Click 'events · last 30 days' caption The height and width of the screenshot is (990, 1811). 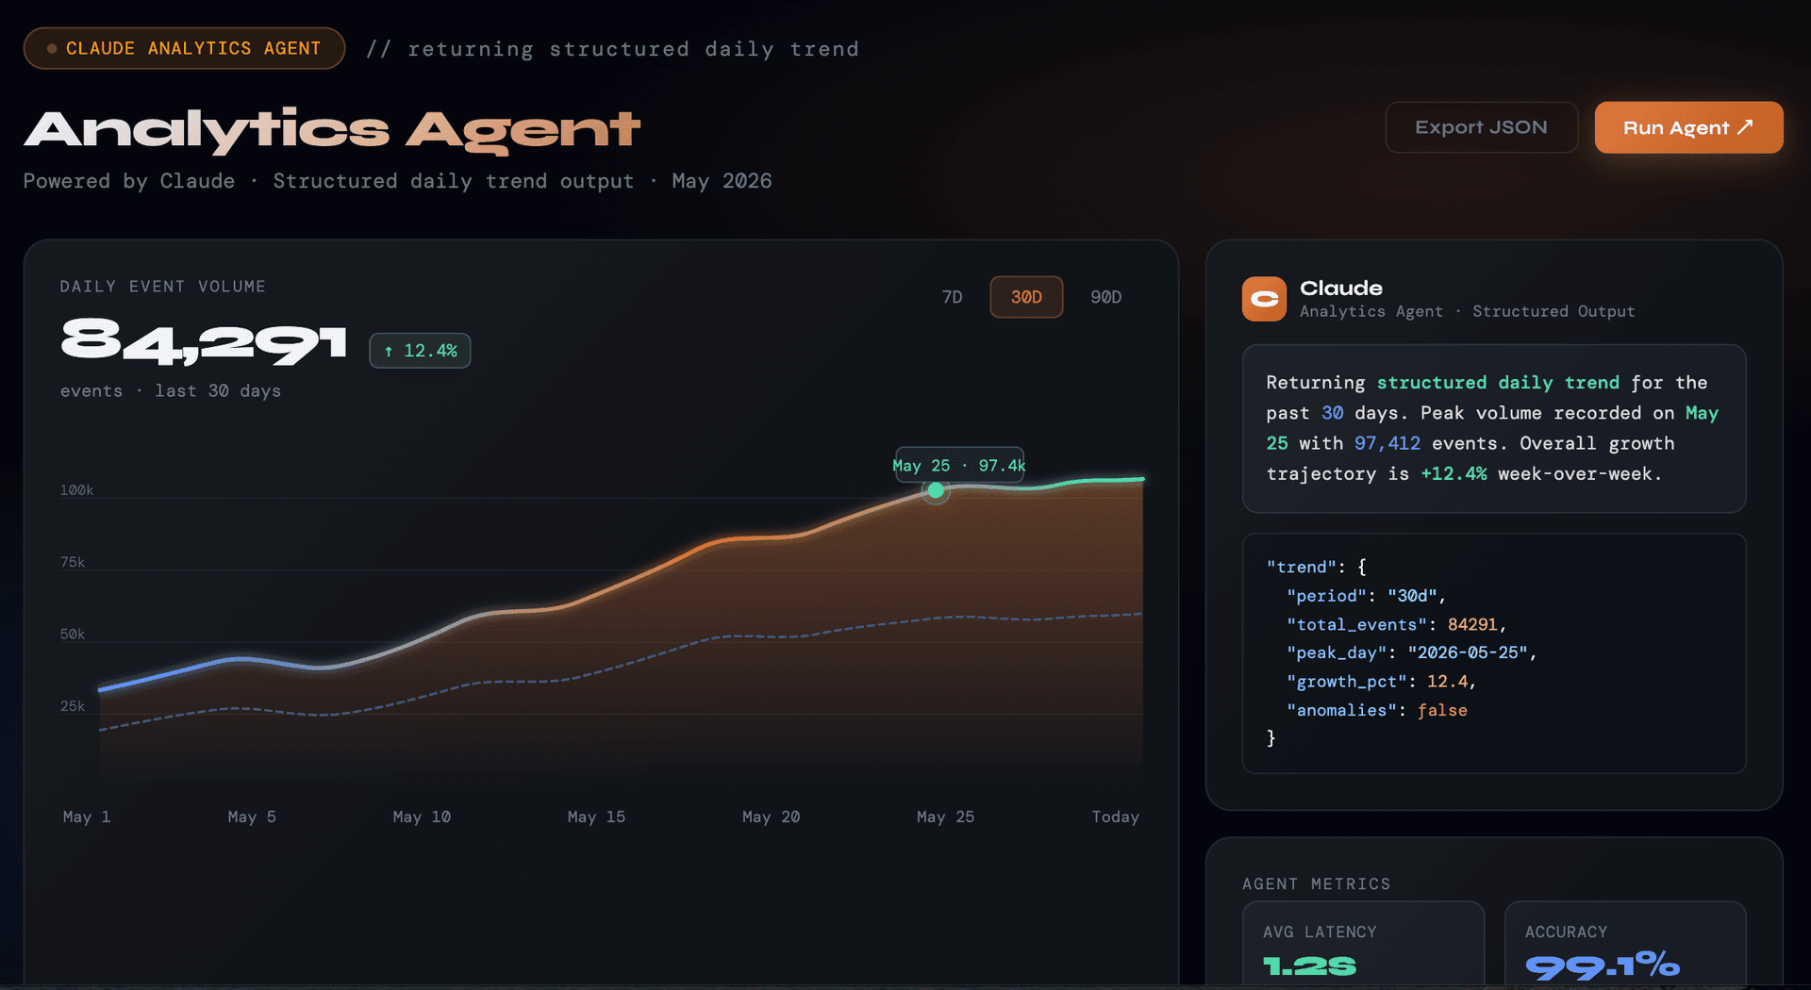click(x=171, y=390)
